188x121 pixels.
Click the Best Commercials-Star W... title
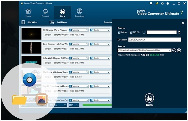pos(56,44)
